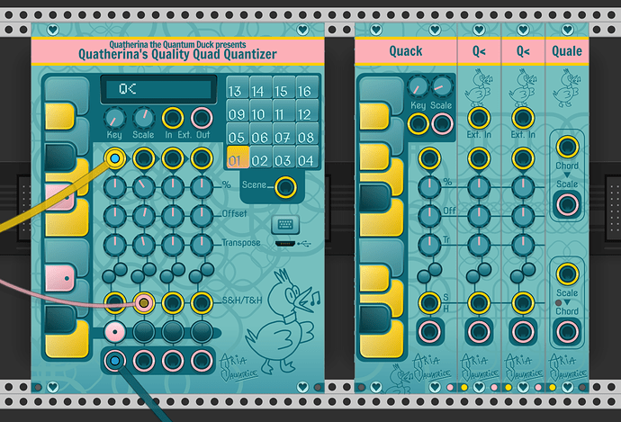Adjust the Tr knob on Quack module
This screenshot has width=621, height=422.
429,245
